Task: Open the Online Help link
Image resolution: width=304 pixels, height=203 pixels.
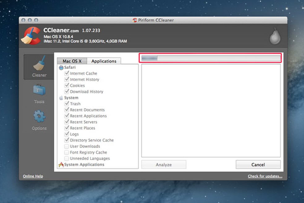Action: pyautogui.click(x=33, y=176)
